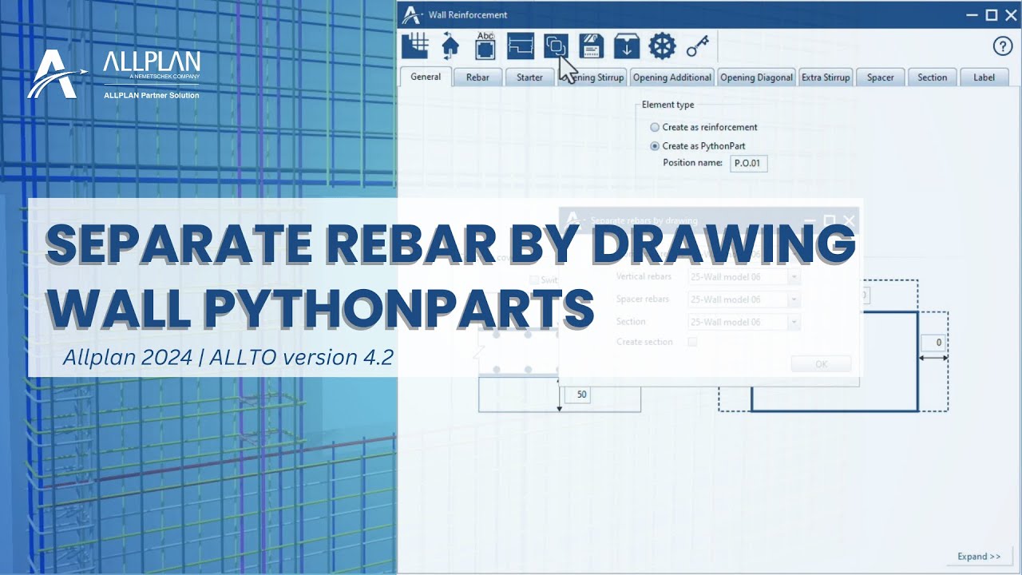Switch to the Section tab

(x=932, y=77)
